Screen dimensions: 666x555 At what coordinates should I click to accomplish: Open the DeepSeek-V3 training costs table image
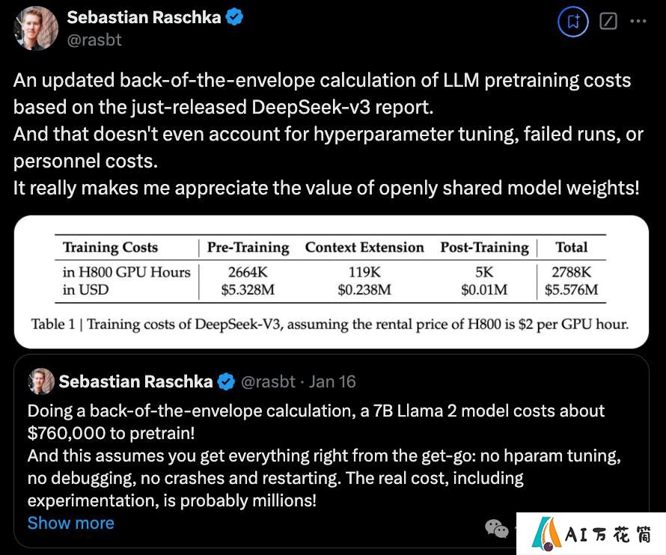(x=332, y=282)
